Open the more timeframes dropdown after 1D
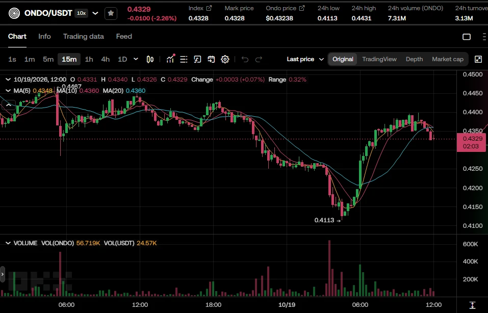The width and height of the screenshot is (488, 313). coord(136,59)
